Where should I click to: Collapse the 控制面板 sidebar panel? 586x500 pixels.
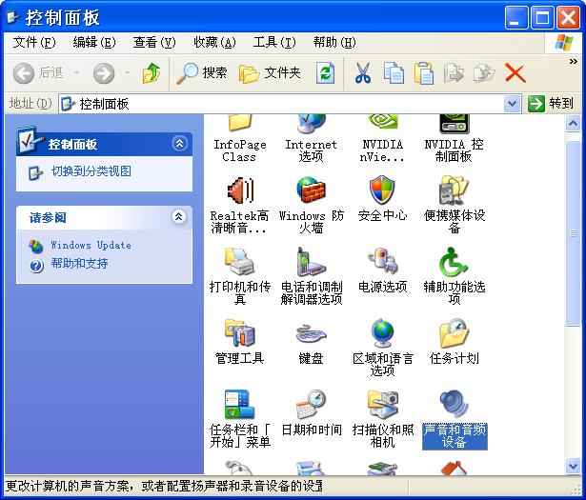click(180, 144)
